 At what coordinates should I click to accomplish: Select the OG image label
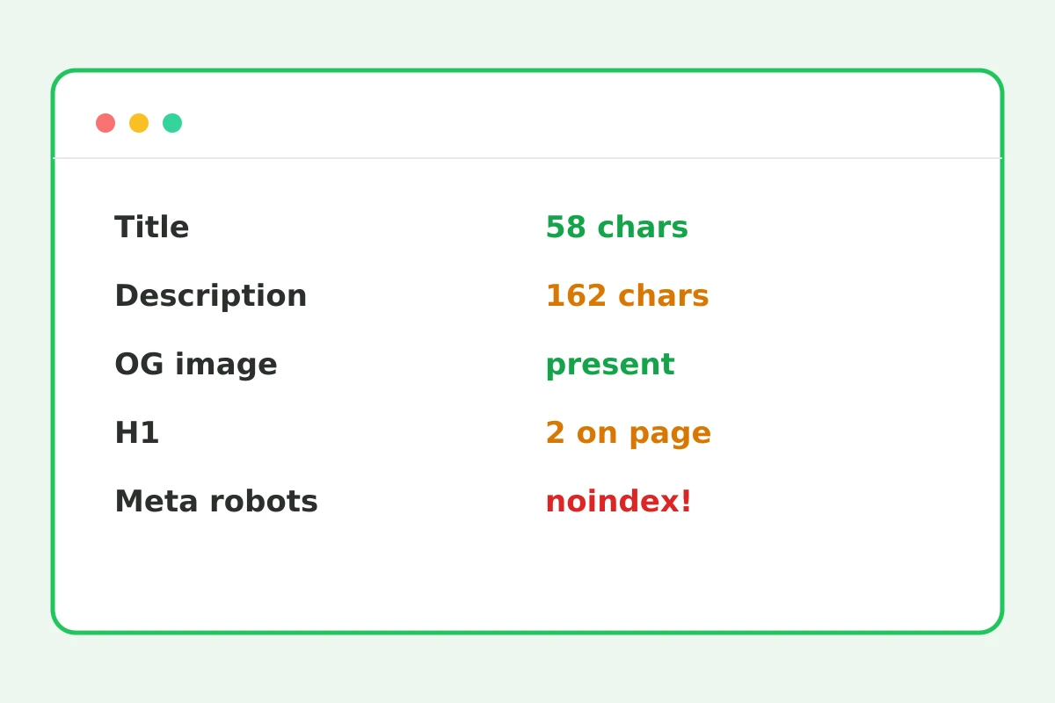(x=196, y=365)
